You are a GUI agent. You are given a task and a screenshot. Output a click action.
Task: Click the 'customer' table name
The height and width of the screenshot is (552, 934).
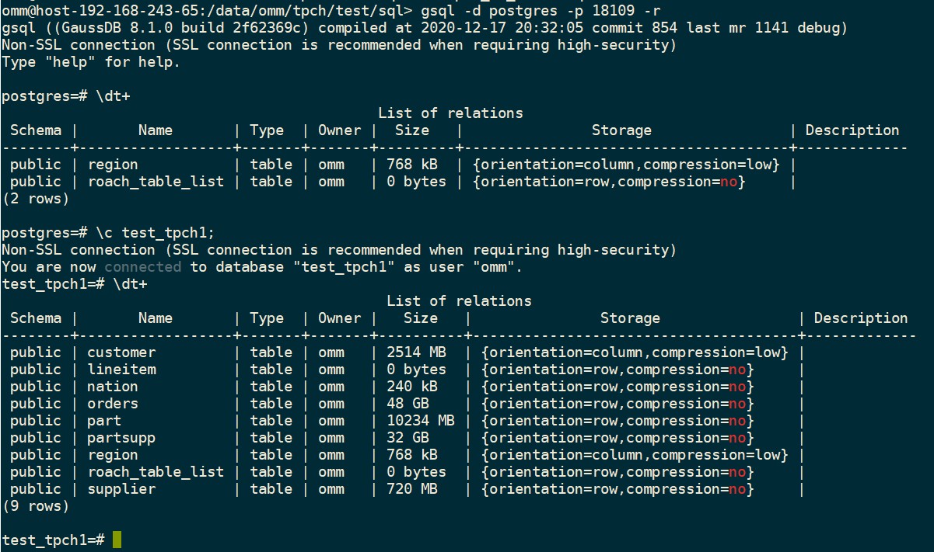tap(121, 352)
